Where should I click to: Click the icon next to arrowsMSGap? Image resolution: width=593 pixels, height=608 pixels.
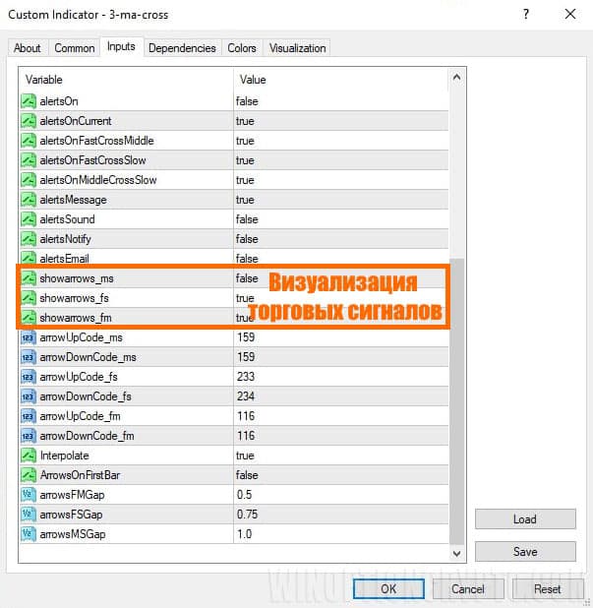(28, 533)
